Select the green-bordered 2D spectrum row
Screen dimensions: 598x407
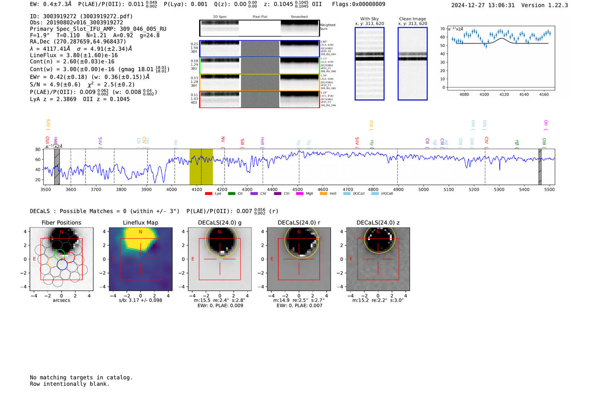point(259,66)
